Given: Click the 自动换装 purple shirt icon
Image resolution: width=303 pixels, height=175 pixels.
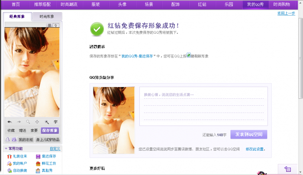Looking at the screenshot, I should pyautogui.click(x=9, y=171).
